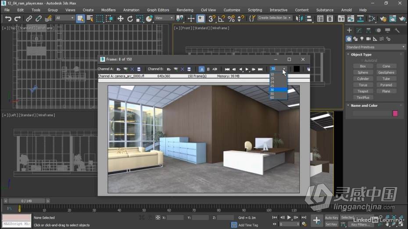
Task: Choose 24 fps from frame rate list
Action: coord(278,82)
